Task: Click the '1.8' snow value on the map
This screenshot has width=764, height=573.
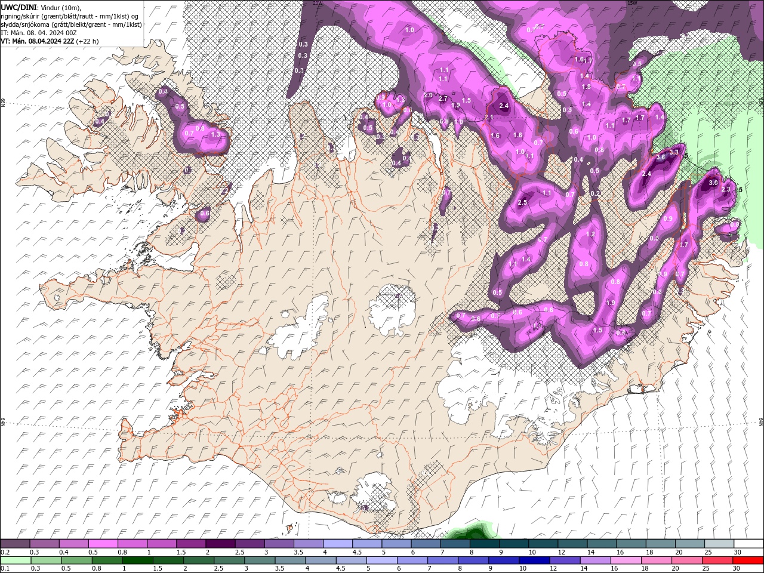Action: (586, 87)
